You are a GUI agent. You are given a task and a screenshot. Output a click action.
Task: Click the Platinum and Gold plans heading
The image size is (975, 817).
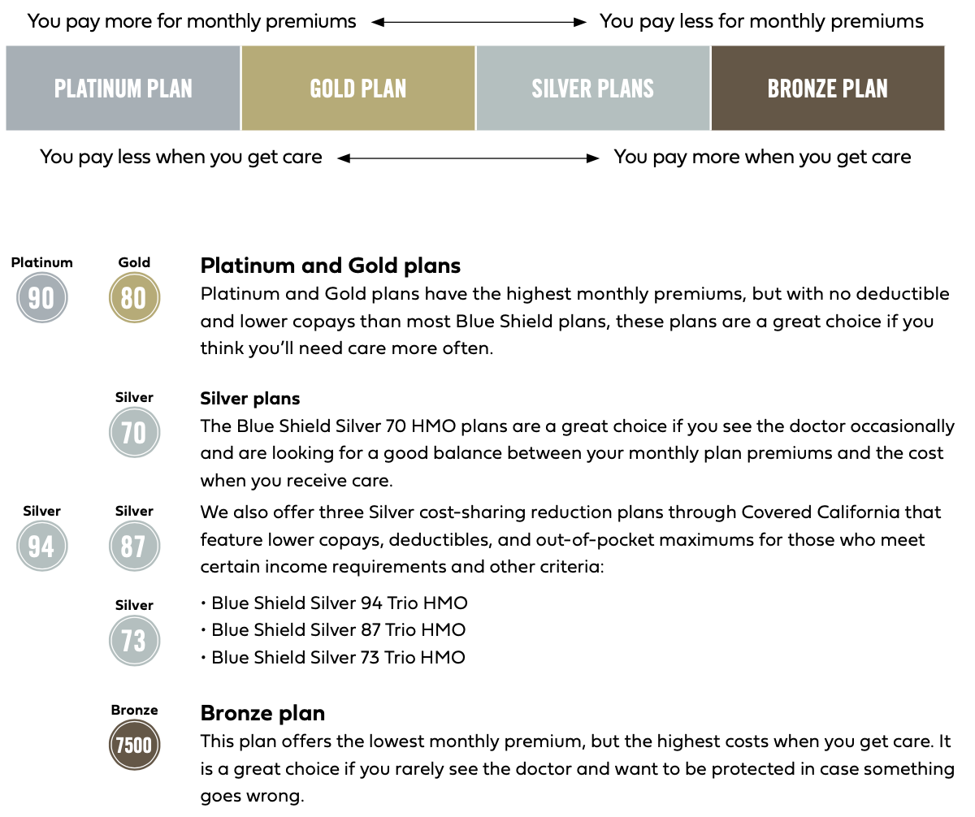pyautogui.click(x=331, y=266)
